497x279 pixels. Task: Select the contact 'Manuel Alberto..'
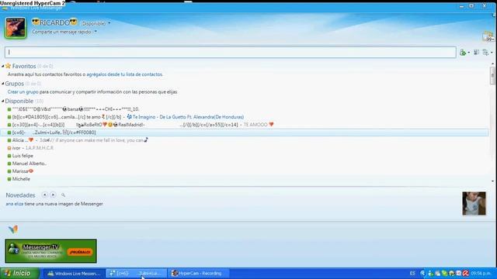click(x=30, y=164)
